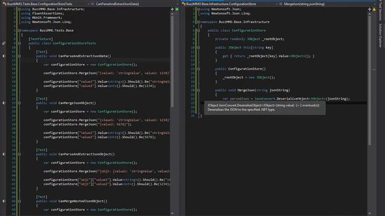Click the unit test marker beside CanMergeJsonObject method

point(4,103)
